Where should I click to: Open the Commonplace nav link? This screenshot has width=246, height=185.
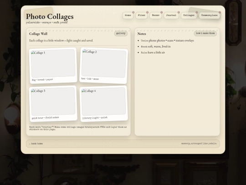[x=210, y=16]
